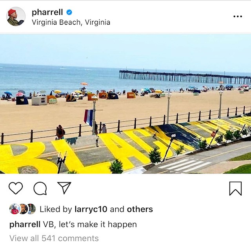
Task: Share the post with the paper plane icon
Action: pos(64,188)
